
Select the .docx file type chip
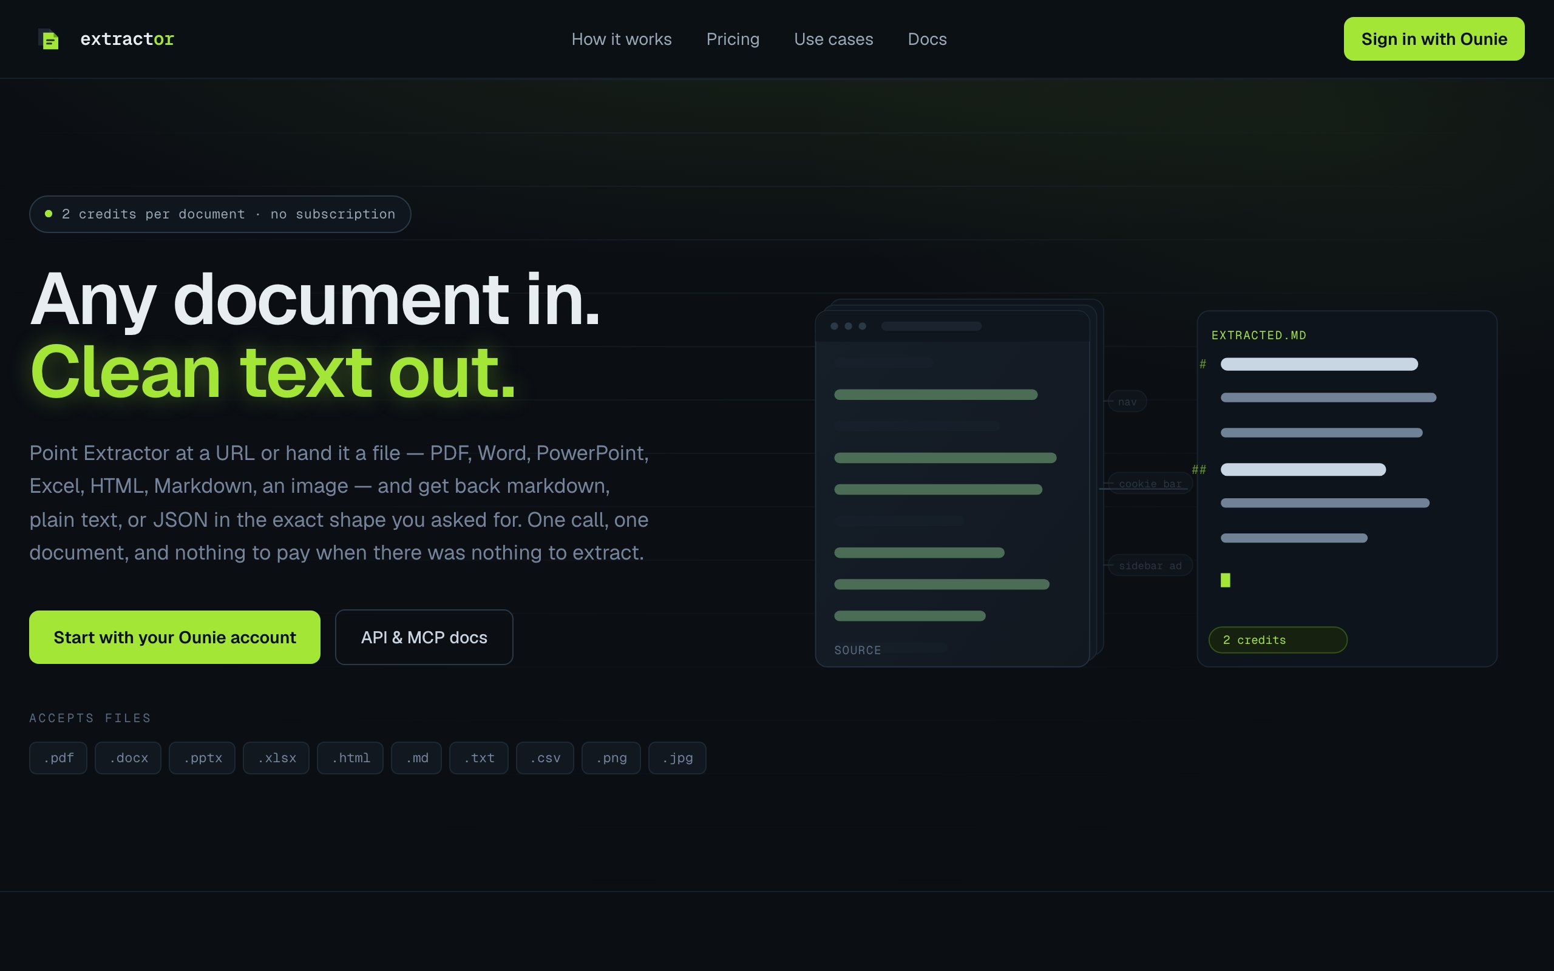129,758
